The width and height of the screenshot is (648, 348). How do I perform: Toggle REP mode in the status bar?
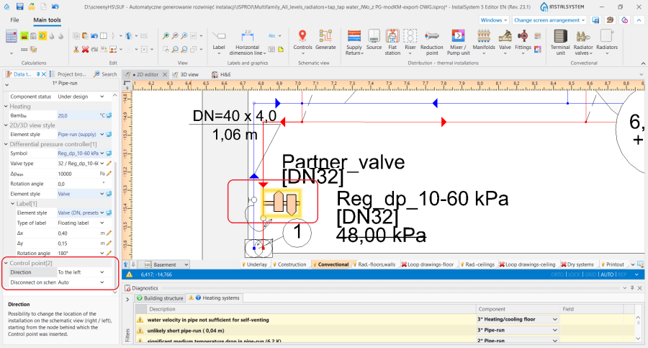pos(622,275)
